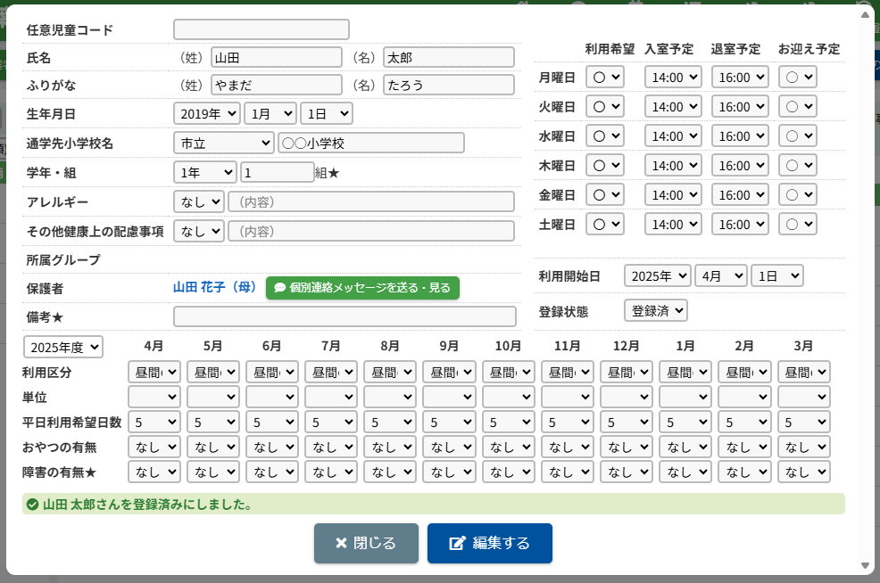Open the アレルギー なし dropdown
Viewport: 880px width, 583px height.
click(198, 201)
